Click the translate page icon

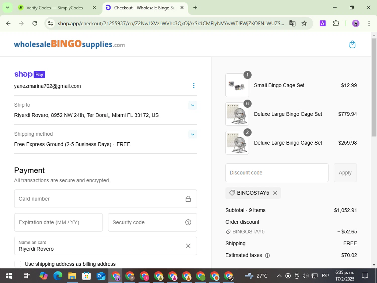click(x=292, y=23)
